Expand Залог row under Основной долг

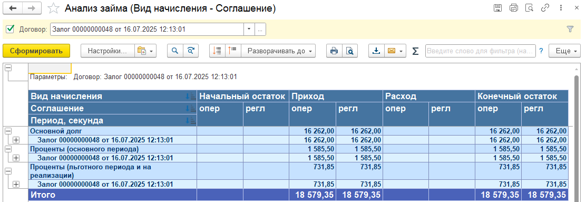click(16, 140)
